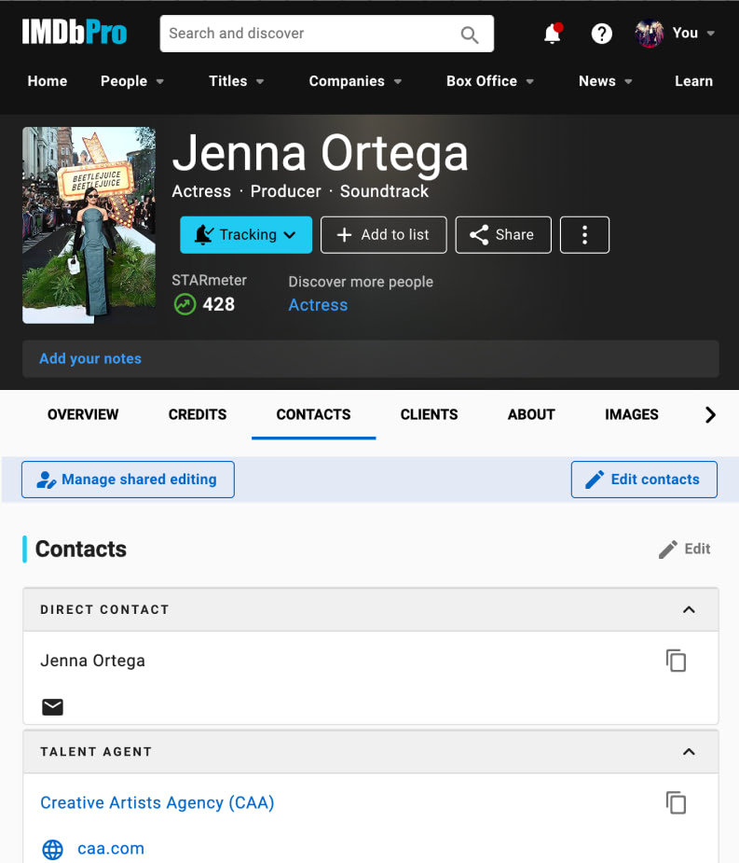The height and width of the screenshot is (863, 739).
Task: Click the globe website icon
Action: click(53, 849)
